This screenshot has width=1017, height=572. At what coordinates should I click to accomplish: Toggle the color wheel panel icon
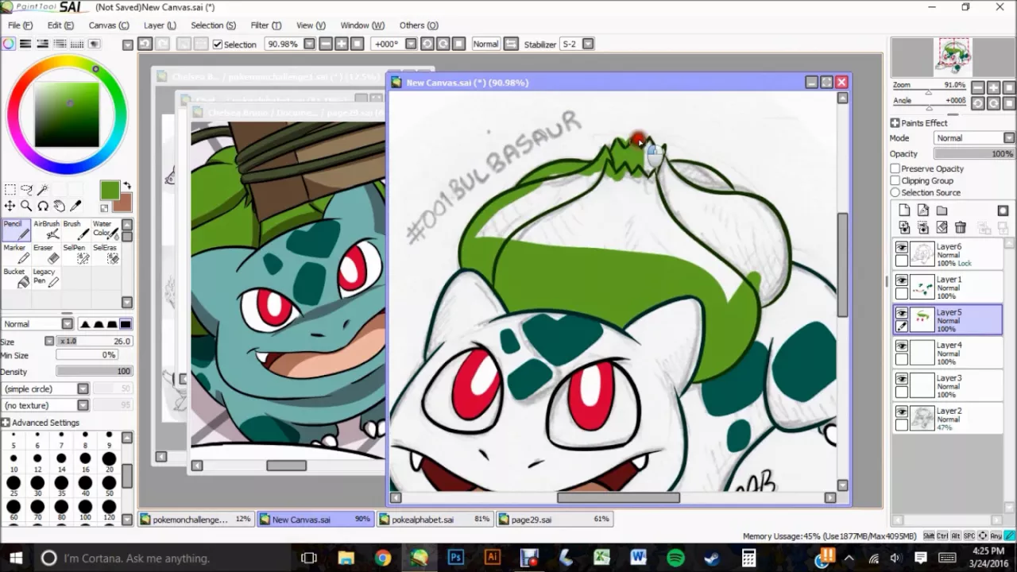pyautogui.click(x=8, y=44)
